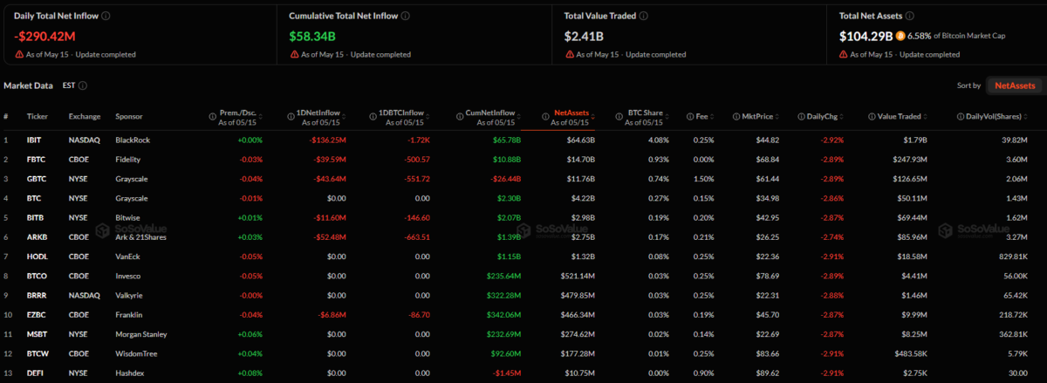Screen dimensions: 1047x383
Task: Open the HODL ticker row
Action: click(523, 256)
